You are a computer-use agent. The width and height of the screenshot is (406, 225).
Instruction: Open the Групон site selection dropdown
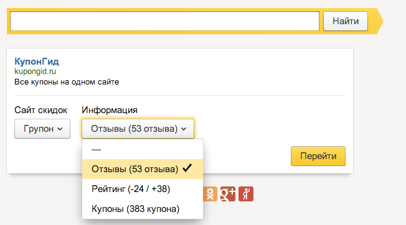coord(42,129)
